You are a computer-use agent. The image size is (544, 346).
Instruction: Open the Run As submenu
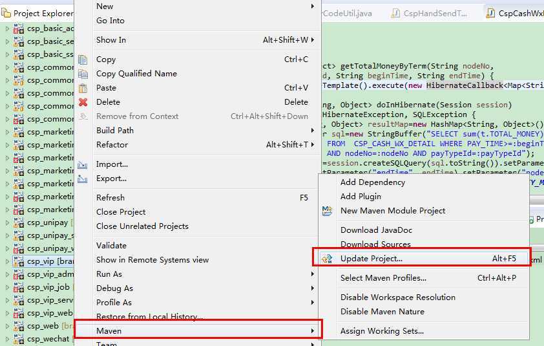point(196,274)
